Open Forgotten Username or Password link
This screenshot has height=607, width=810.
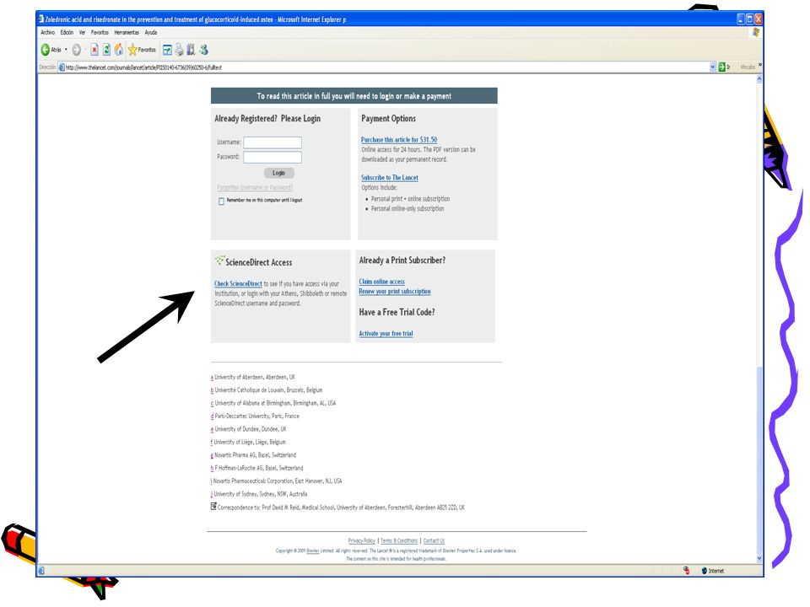[255, 187]
